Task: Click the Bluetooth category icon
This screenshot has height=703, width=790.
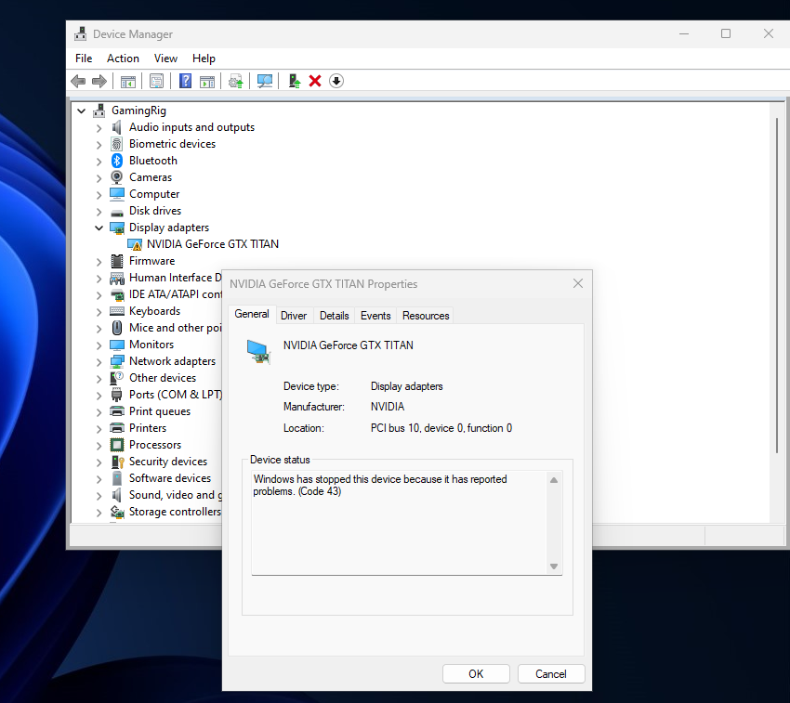Action: [117, 161]
